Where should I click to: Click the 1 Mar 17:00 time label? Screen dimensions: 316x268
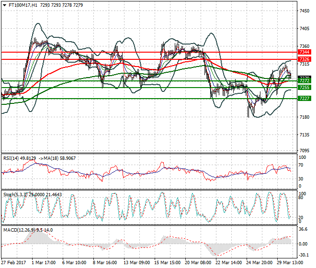coord(44,263)
